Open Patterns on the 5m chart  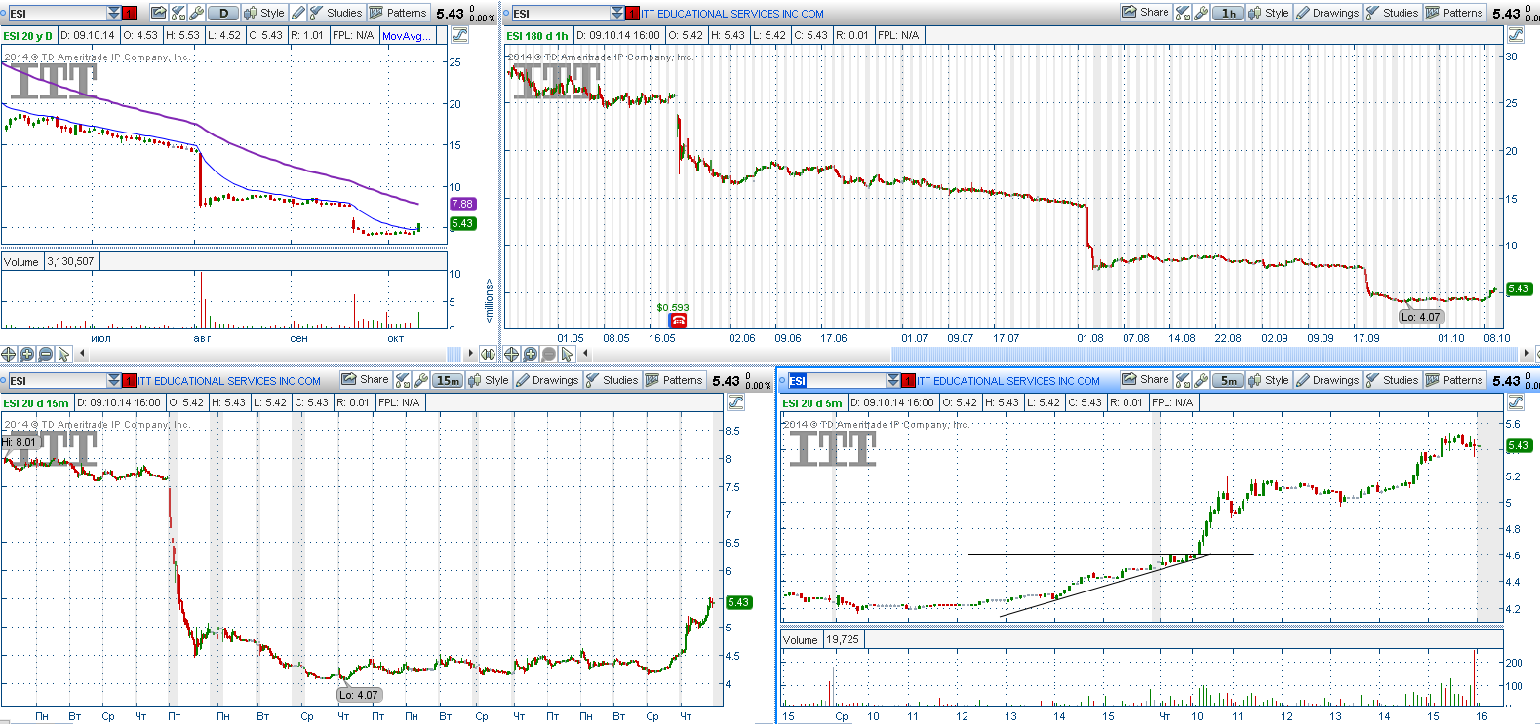(1454, 380)
